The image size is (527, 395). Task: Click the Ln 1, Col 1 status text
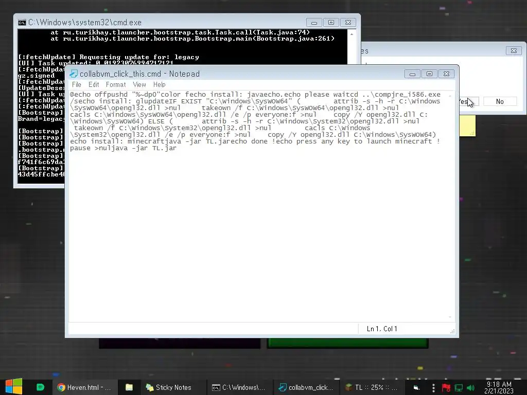pos(382,329)
